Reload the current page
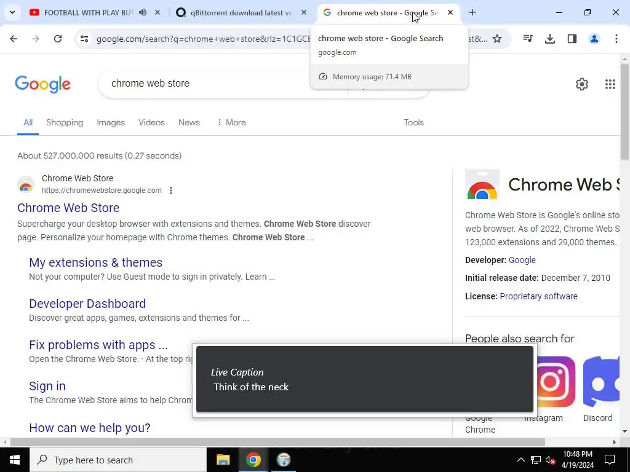The height and width of the screenshot is (472, 630). tap(58, 39)
